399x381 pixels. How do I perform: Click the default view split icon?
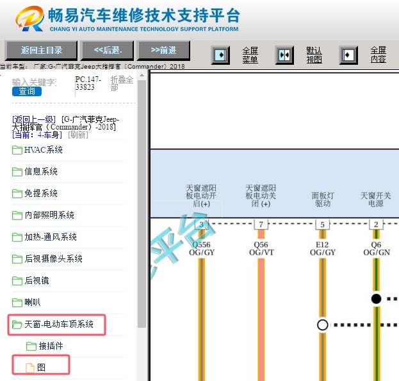tap(284, 55)
